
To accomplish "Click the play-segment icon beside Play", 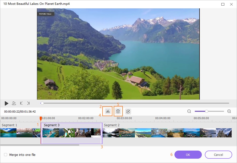I will (x=14, y=103).
